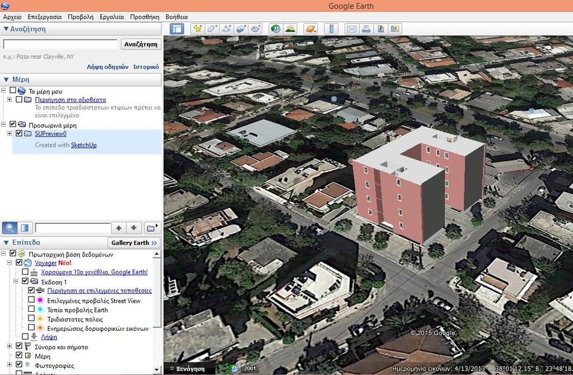Viewport: 573px width, 375px height.
Task: Collapse the Voyager layer node
Action: pos(10,262)
